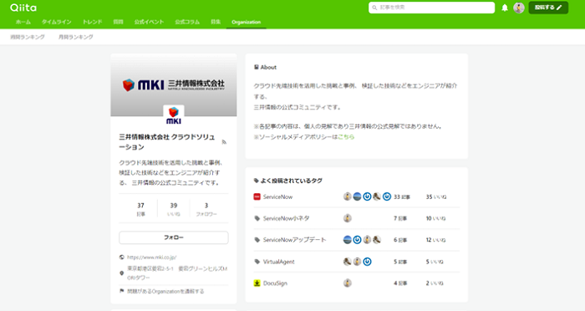This screenshot has height=311, width=585.
Task: Click the first contributor avatar in ServiceNow row
Action: click(x=348, y=196)
